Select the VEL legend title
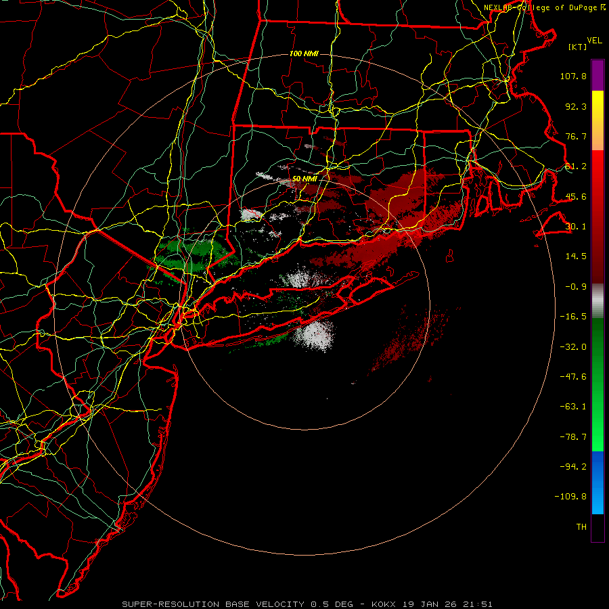The width and height of the screenshot is (609, 609). (x=594, y=41)
